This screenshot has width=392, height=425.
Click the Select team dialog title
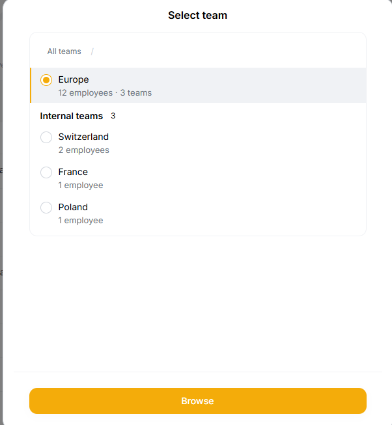point(197,15)
